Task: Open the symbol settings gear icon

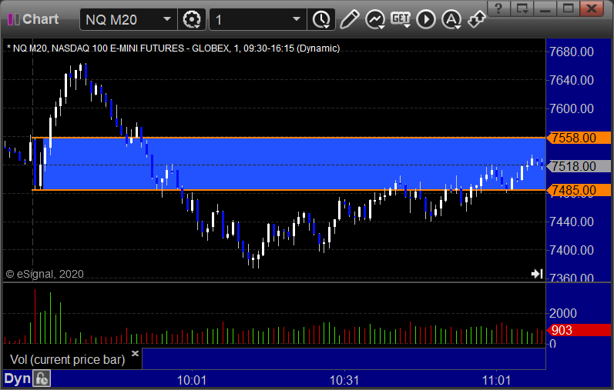Action: 192,19
